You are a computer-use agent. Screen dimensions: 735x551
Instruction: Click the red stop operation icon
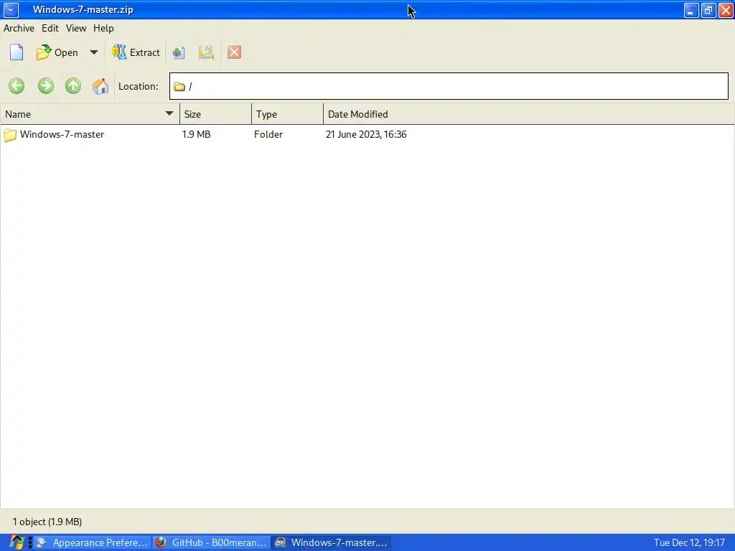[x=235, y=52]
